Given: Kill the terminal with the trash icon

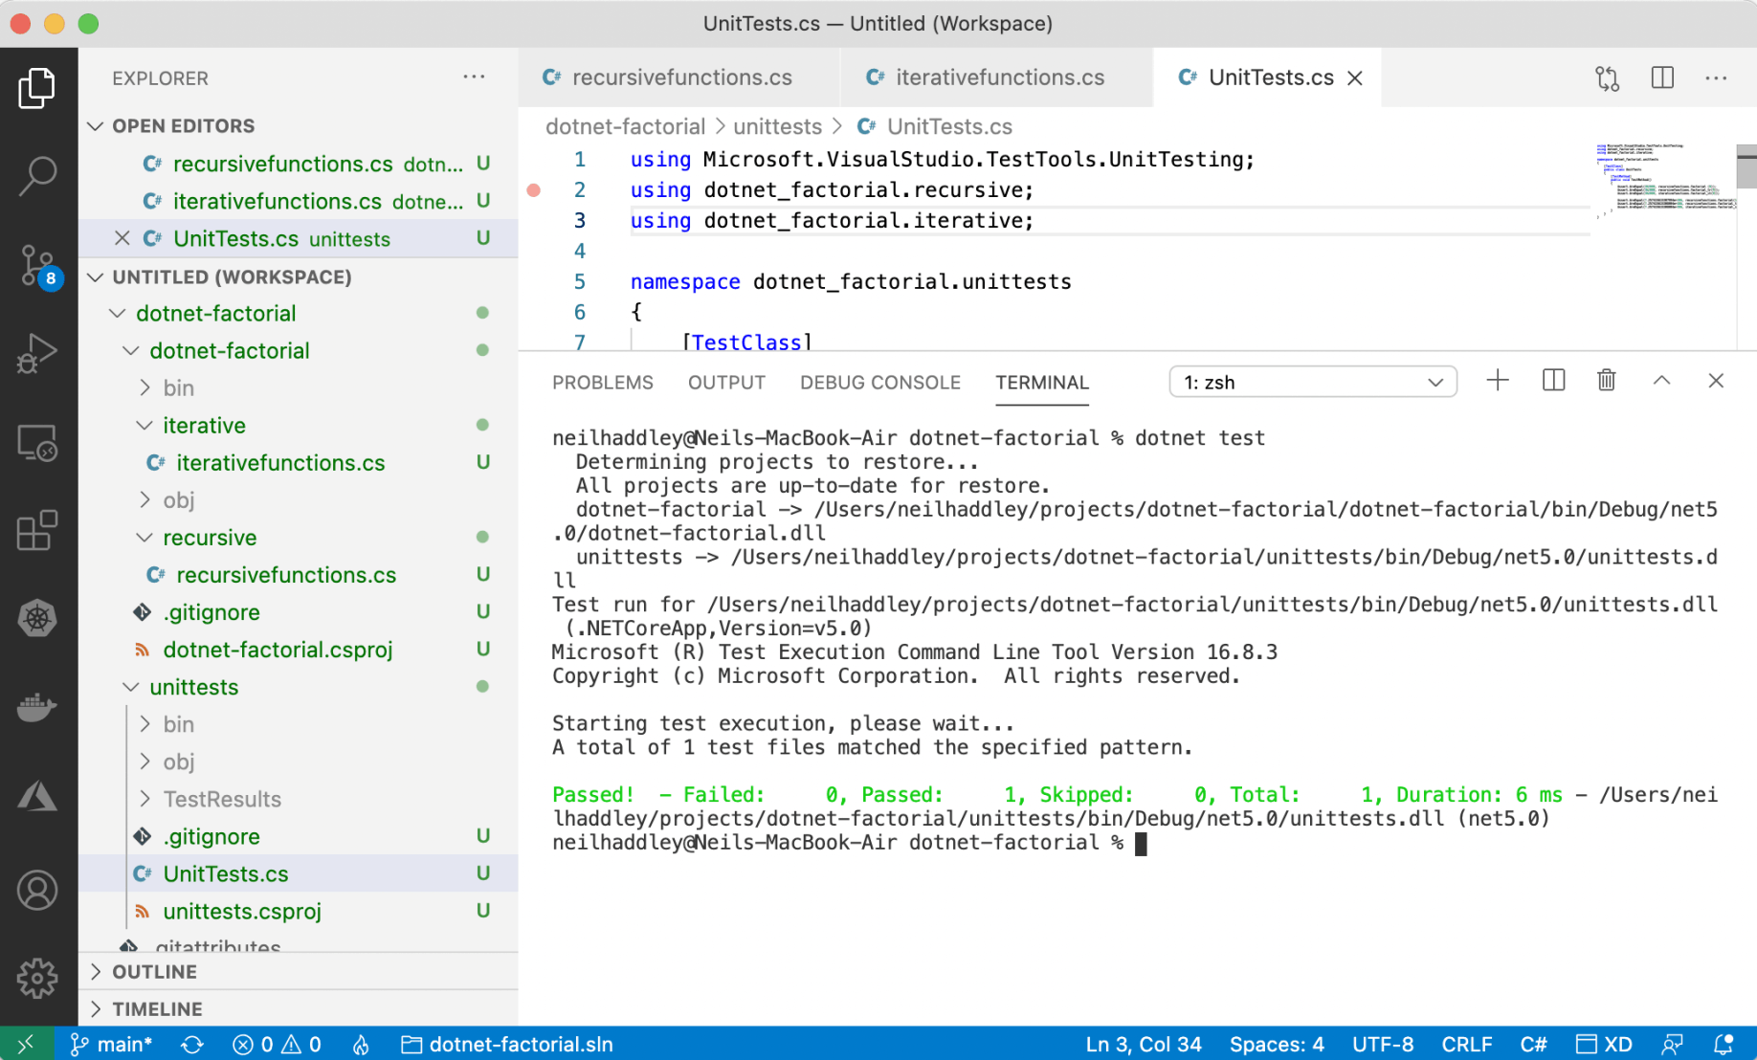Looking at the screenshot, I should click(x=1607, y=381).
